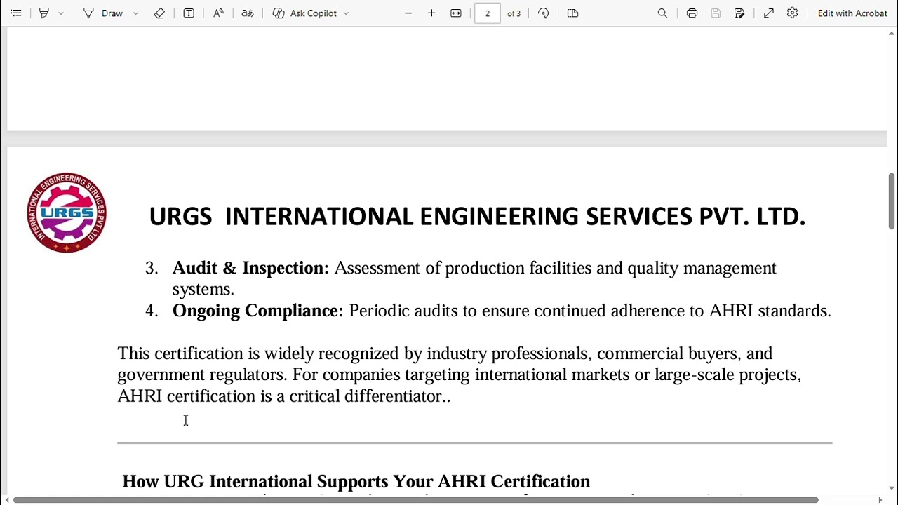Click the scroll left arrow
This screenshot has height=505, width=898.
7,500
